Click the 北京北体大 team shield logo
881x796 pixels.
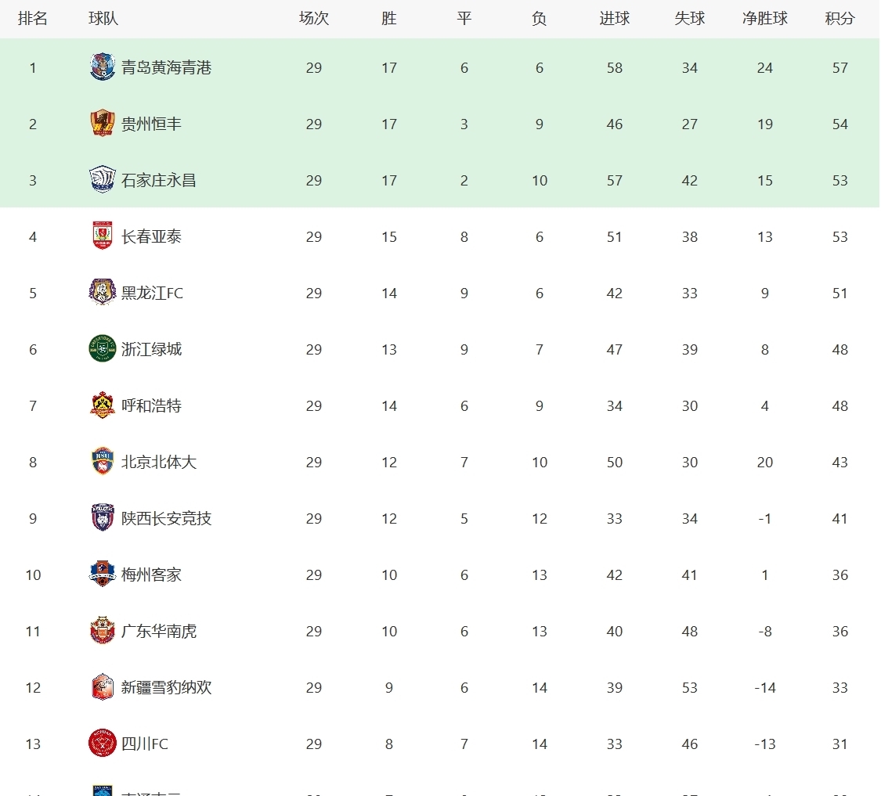(103, 462)
